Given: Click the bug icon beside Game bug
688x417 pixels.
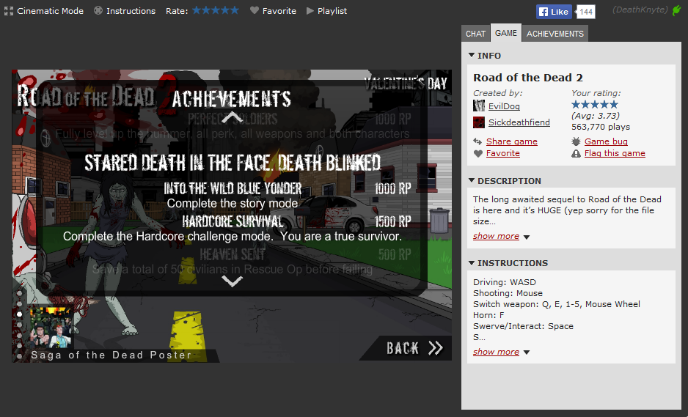Looking at the screenshot, I should point(576,141).
